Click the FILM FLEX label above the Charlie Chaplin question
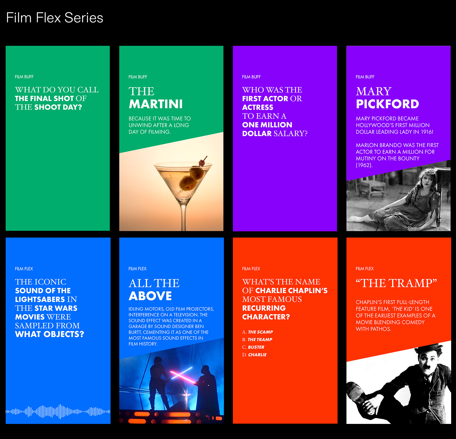This screenshot has width=456, height=439. pos(251,269)
